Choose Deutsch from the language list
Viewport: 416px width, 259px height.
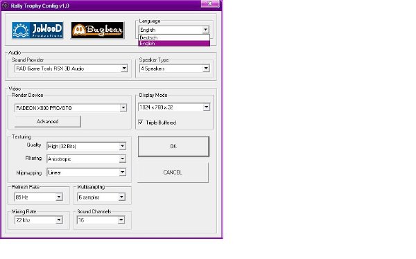tap(174, 37)
